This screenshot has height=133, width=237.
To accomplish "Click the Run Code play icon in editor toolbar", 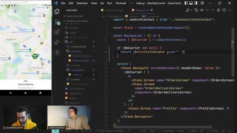I will coord(188,10).
